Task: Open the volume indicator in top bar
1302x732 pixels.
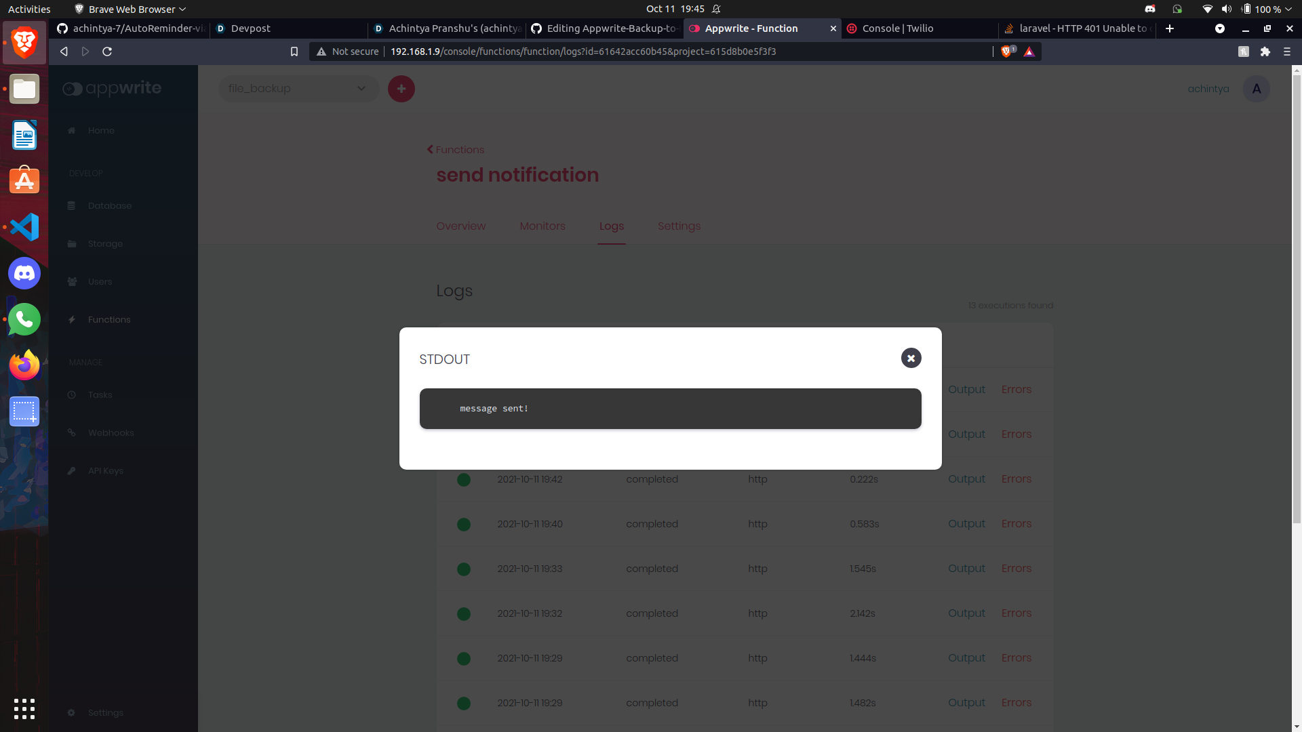Action: click(1226, 9)
